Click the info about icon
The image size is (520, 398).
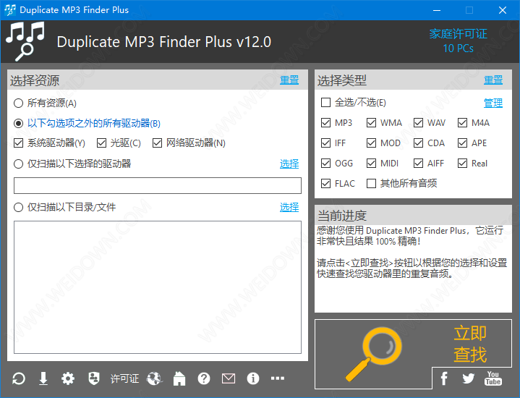point(253,378)
